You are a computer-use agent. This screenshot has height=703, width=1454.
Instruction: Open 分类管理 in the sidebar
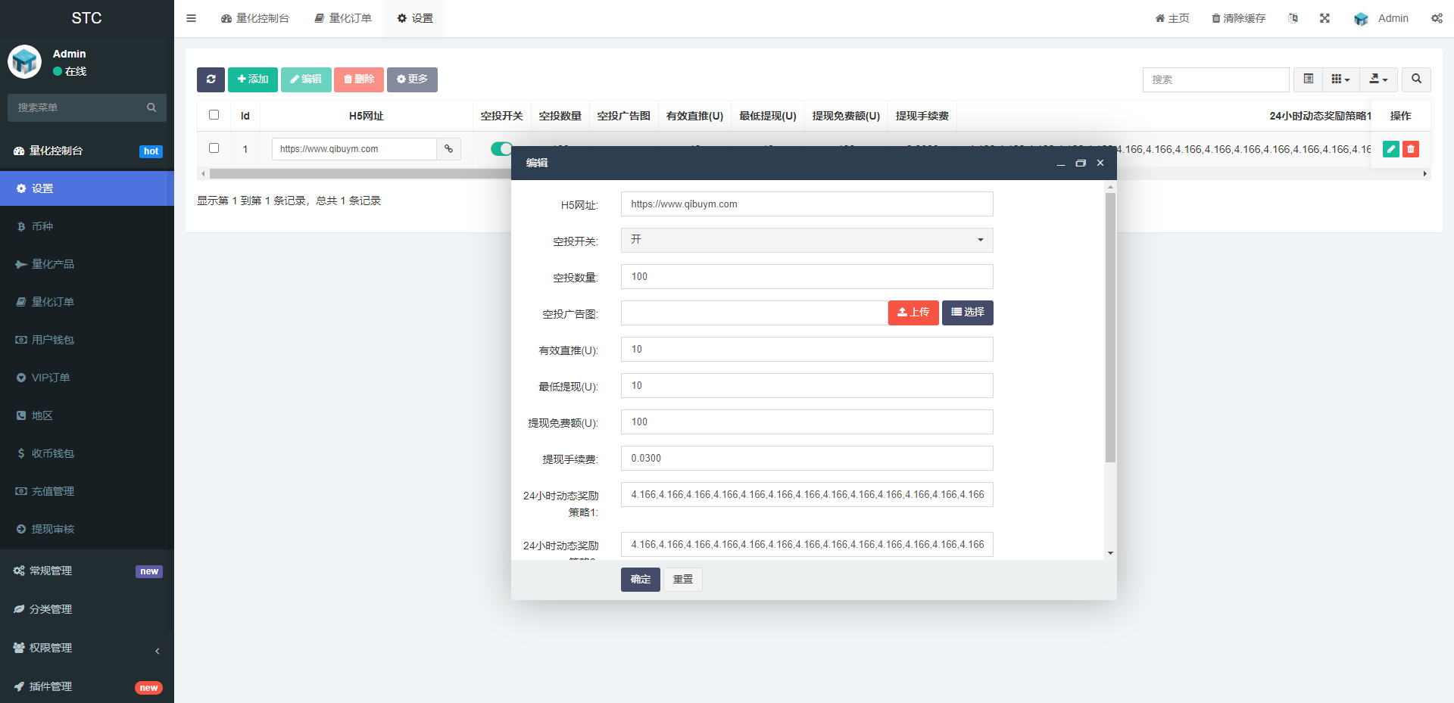click(87, 609)
